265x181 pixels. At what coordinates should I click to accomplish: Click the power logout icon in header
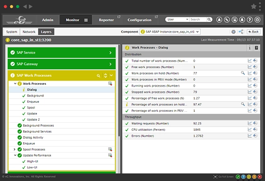tap(257, 20)
